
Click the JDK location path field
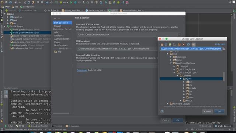click(117, 49)
